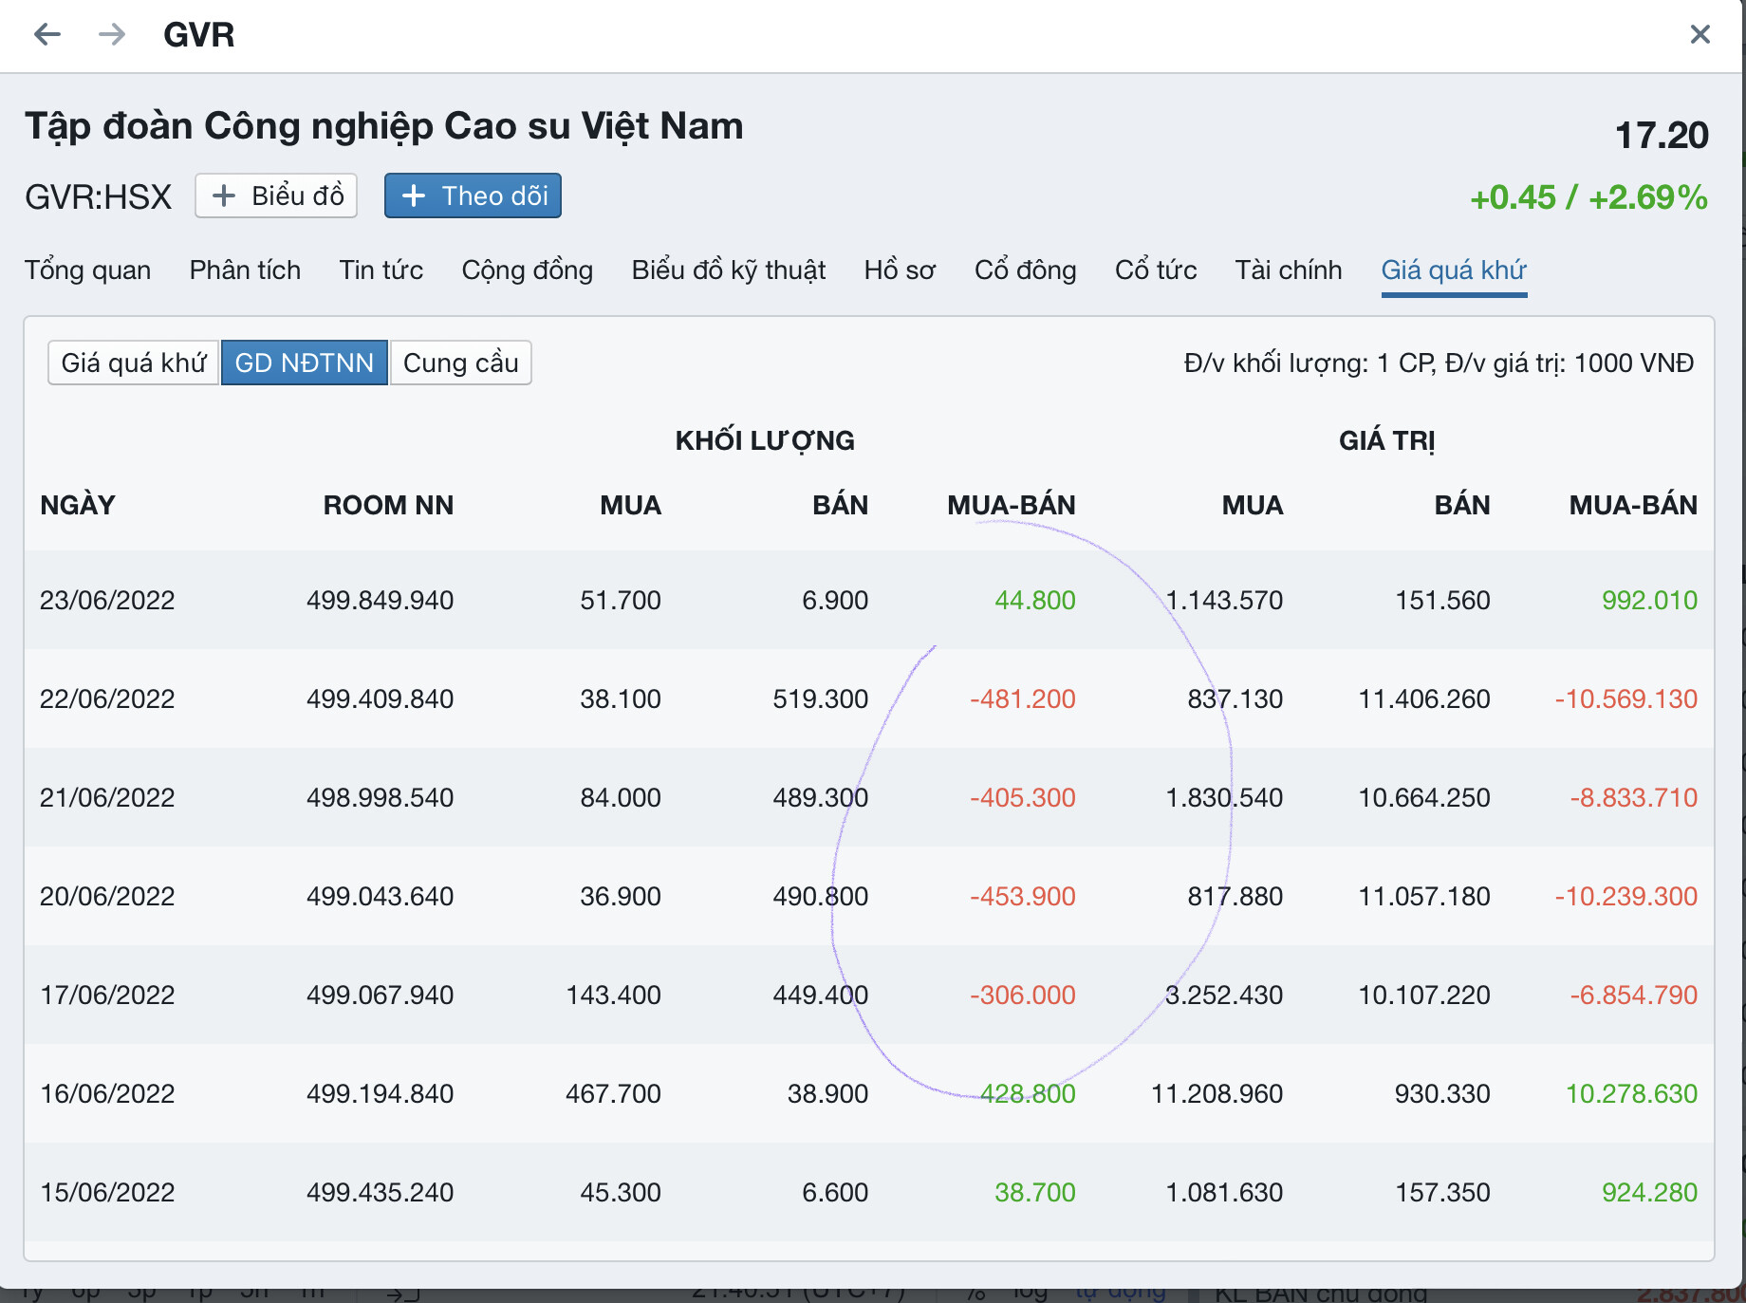This screenshot has width=1746, height=1303.
Task: Open the Tin tức tab
Action: click(381, 270)
